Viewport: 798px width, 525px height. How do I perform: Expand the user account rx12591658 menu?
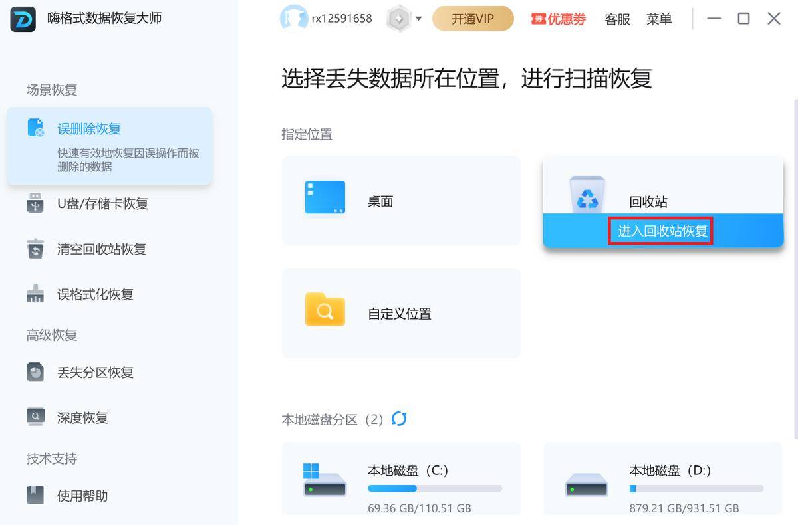pyautogui.click(x=326, y=19)
